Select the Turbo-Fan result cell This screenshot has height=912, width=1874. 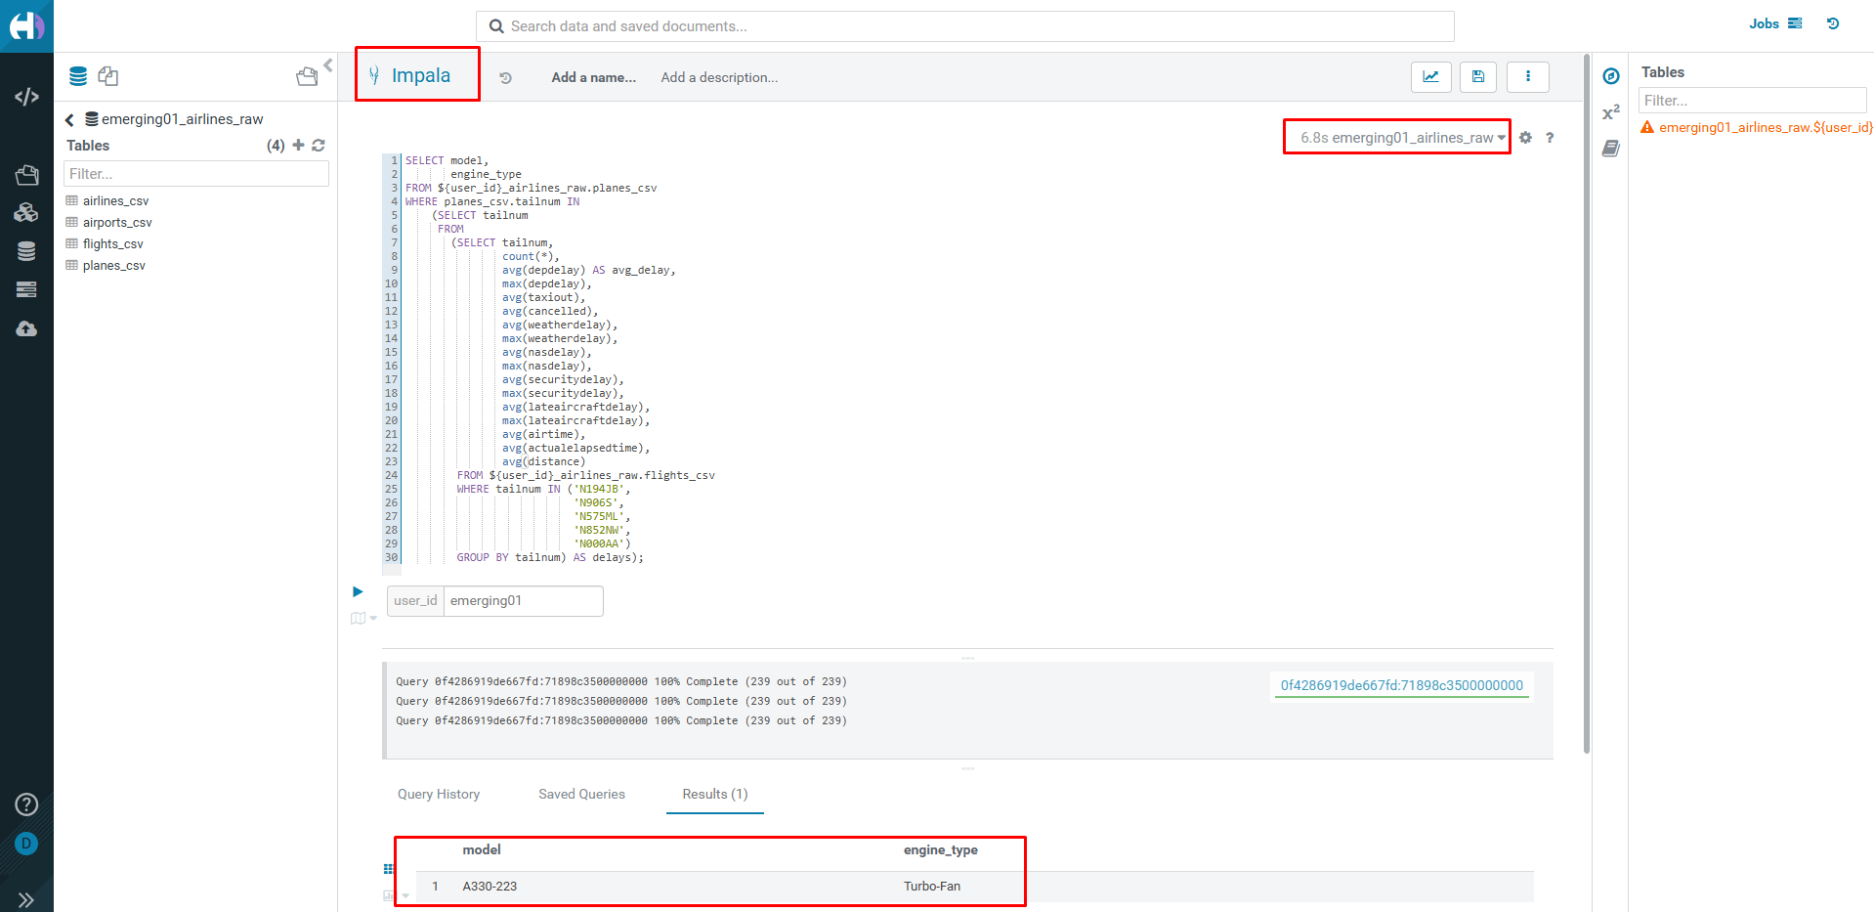pos(932,887)
